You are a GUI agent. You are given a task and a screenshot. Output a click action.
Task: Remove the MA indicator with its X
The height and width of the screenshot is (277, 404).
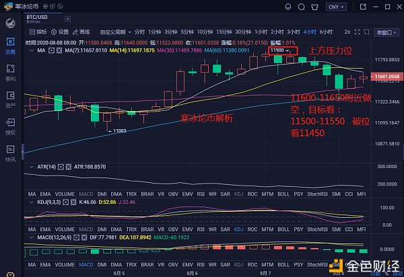pyautogui.click(x=59, y=50)
